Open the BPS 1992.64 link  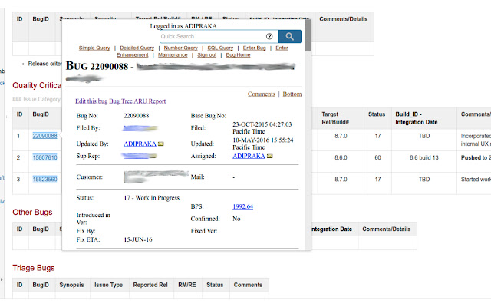pos(242,206)
